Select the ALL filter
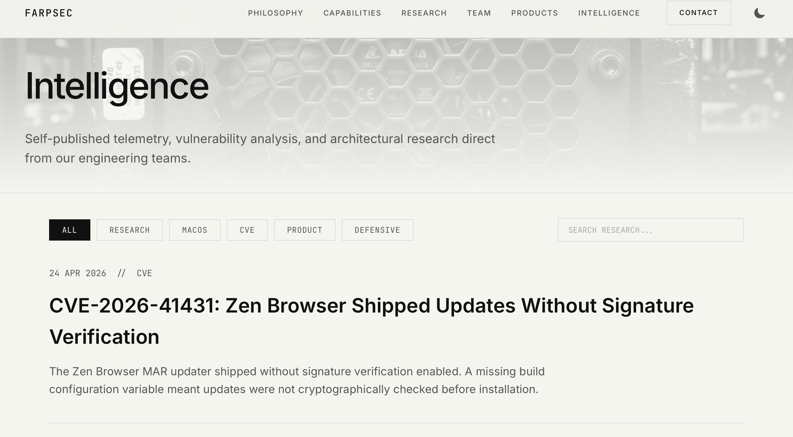 tap(70, 230)
